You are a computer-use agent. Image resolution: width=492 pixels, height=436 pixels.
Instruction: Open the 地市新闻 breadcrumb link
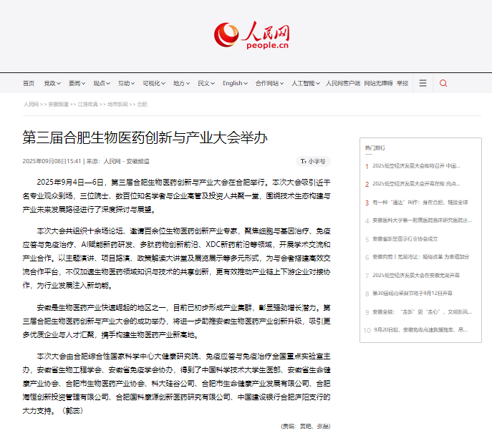117,104
